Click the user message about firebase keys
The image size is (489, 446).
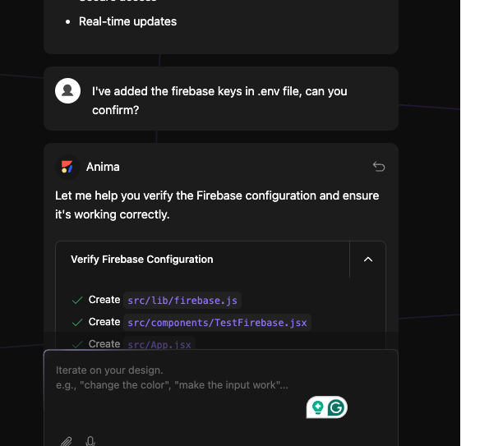point(219,100)
